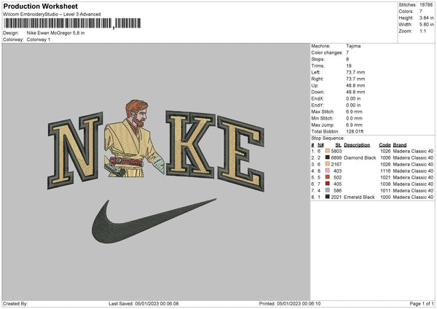437x309 pixels.
Task: Click the embroidered letter E
Action: [x=241, y=154]
